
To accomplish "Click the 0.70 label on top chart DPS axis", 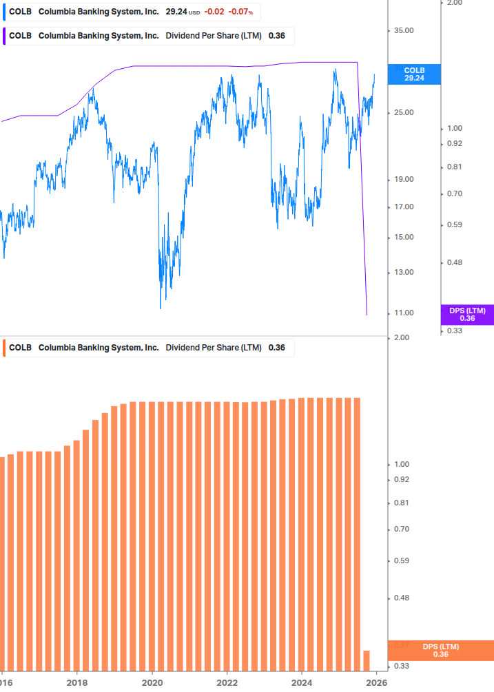I will (x=455, y=193).
